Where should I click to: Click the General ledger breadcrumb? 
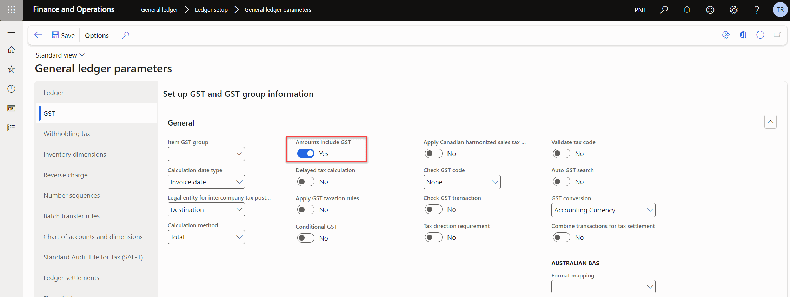159,10
